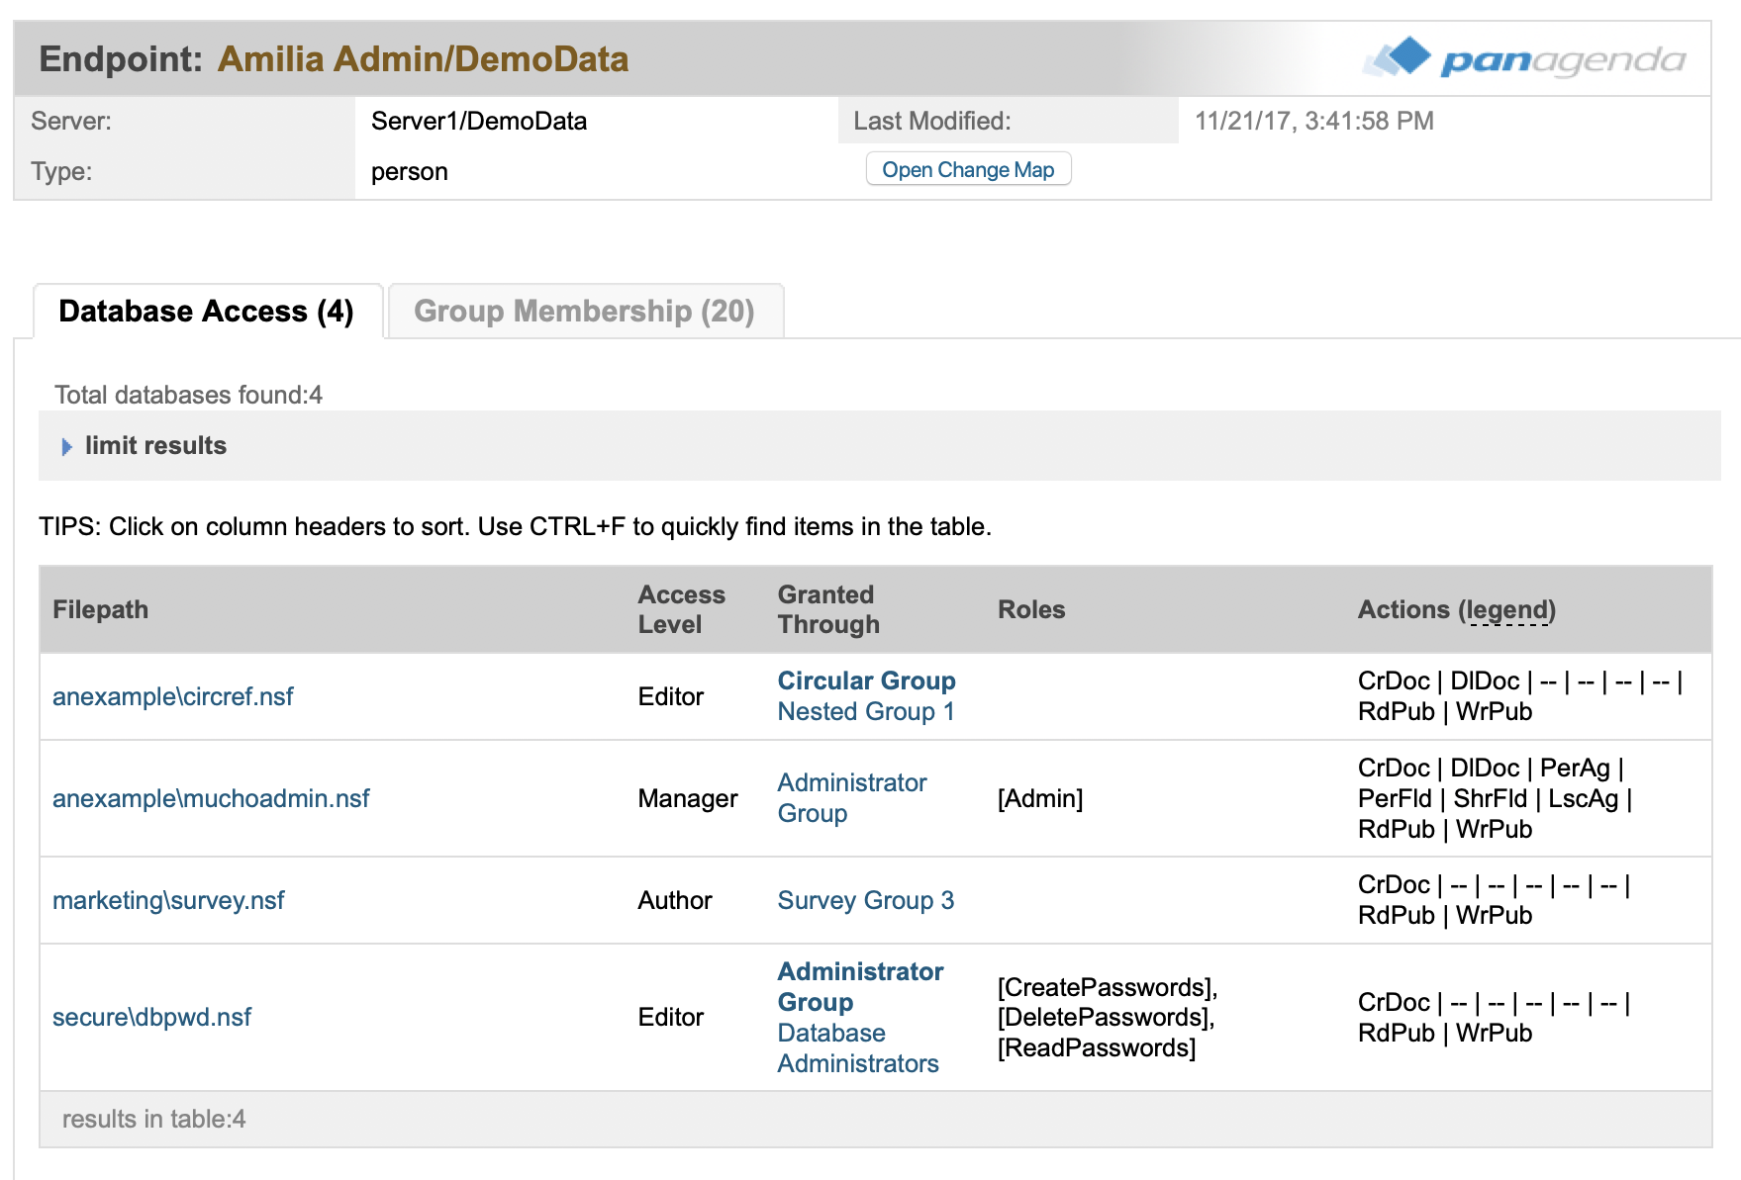Viewport: 1741px width, 1180px height.
Task: Sort by Access Level header
Action: 681,609
